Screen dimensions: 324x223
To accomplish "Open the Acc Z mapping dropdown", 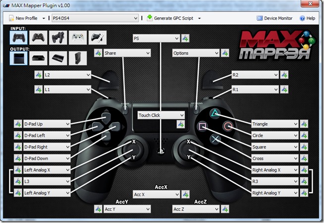I will coord(196,209).
